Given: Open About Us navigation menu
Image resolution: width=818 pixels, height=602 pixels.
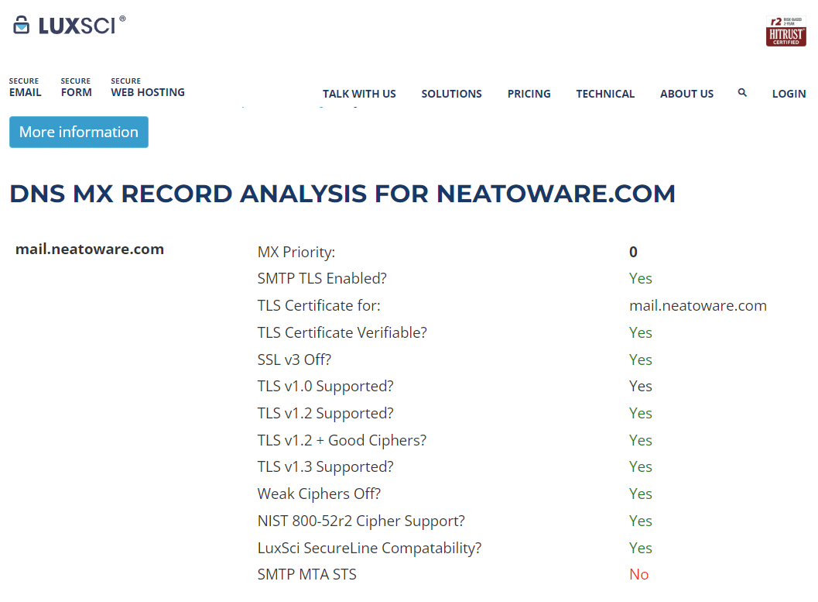Looking at the screenshot, I should (686, 94).
